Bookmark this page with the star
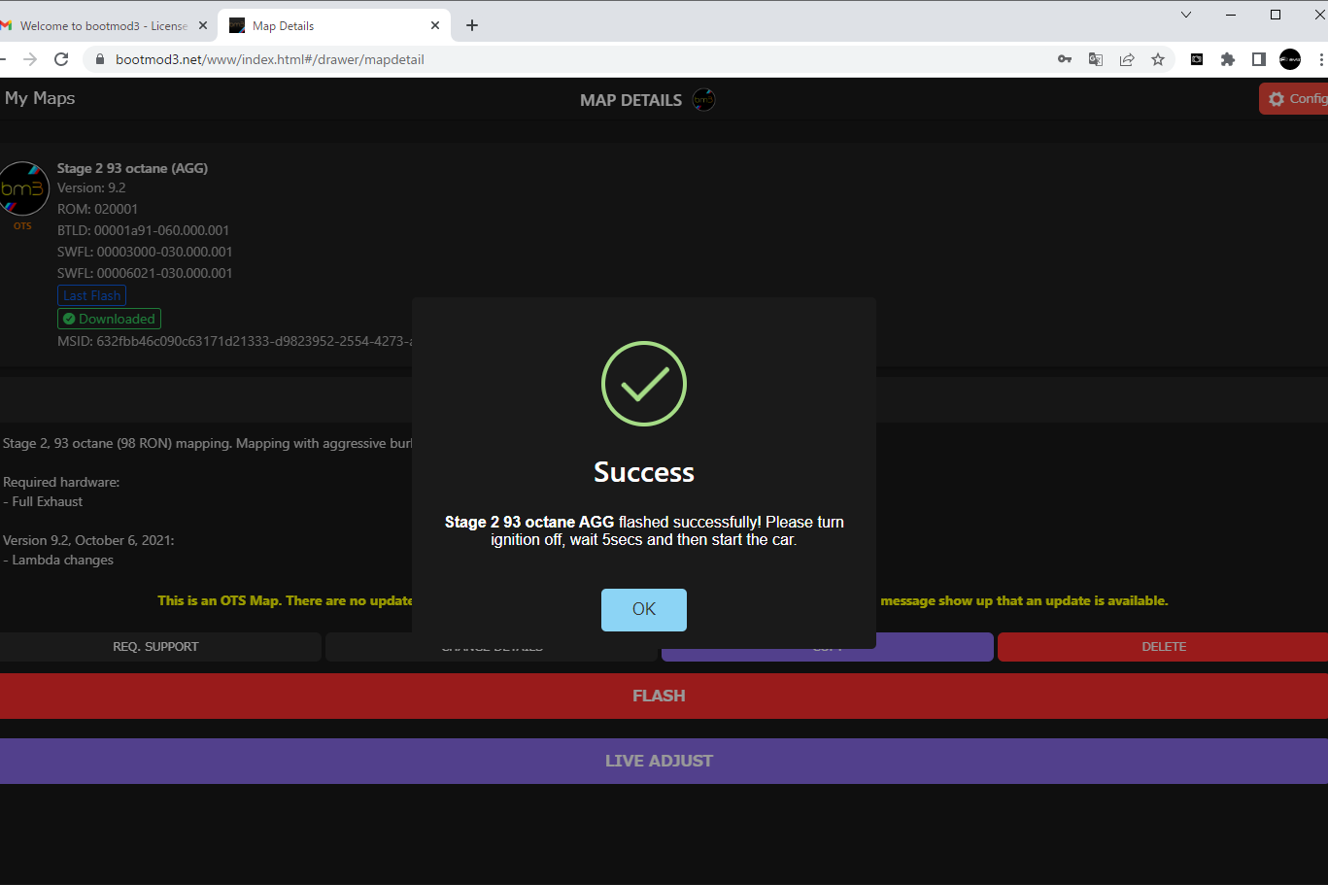 1158,59
